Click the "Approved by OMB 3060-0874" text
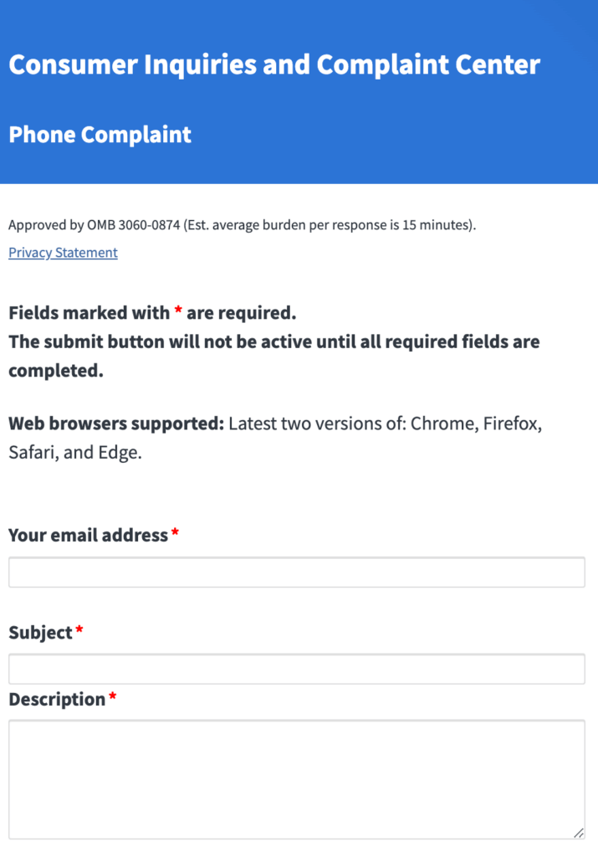Viewport: 598px width, 857px height. (x=94, y=225)
